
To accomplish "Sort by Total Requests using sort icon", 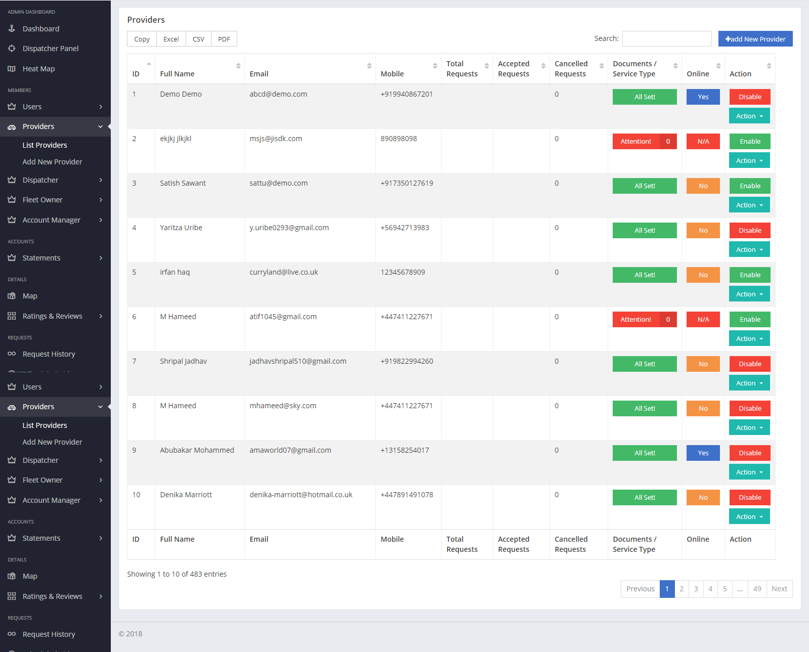I will pos(487,66).
